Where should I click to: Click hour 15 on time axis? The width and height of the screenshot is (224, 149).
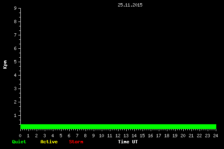tap(142, 136)
